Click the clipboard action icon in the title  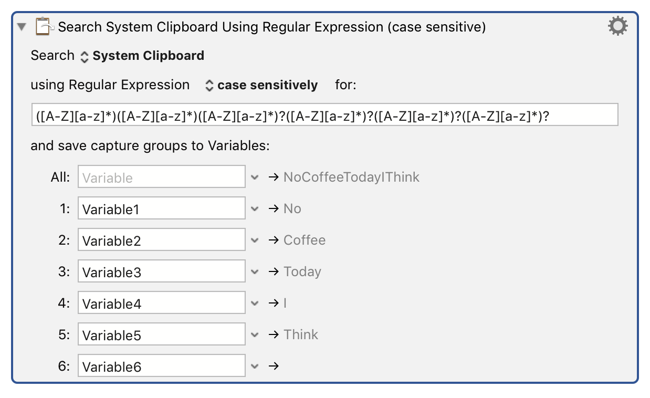point(45,25)
